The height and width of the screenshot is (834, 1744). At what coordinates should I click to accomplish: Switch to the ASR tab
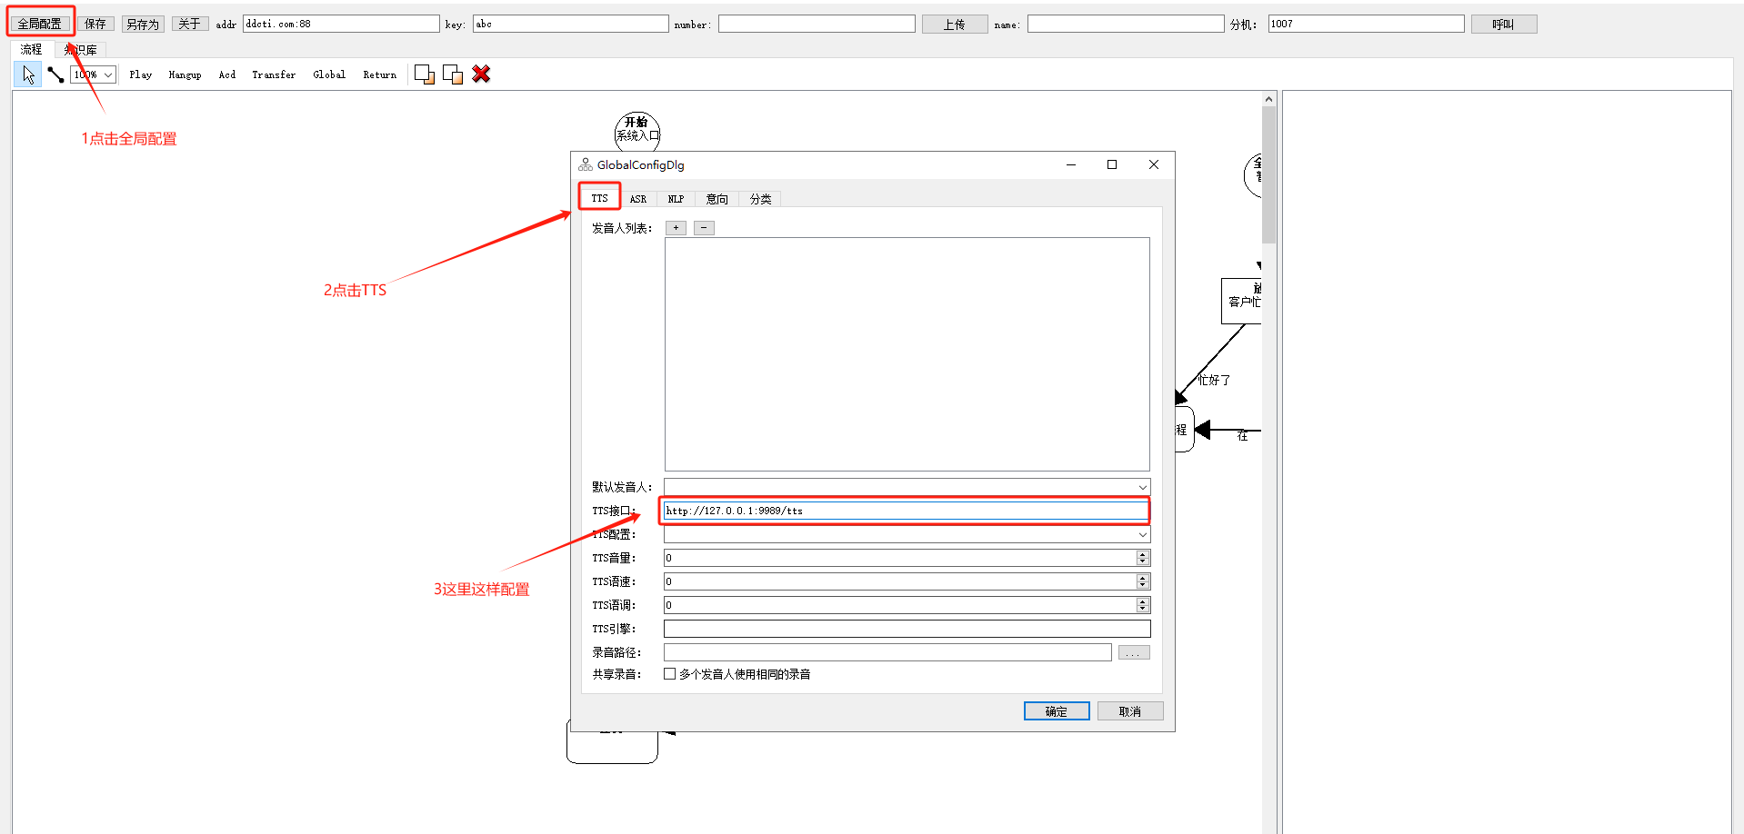point(638,199)
